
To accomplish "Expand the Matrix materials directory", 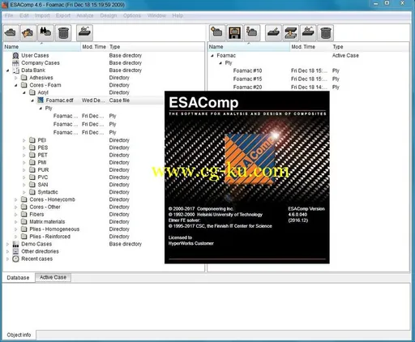I will click(16, 222).
